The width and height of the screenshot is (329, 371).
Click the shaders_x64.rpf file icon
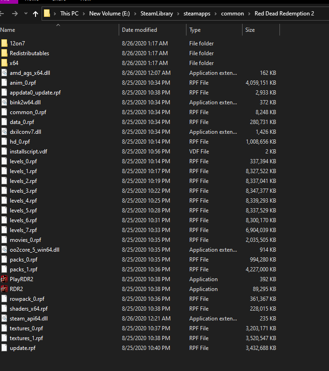(4, 308)
